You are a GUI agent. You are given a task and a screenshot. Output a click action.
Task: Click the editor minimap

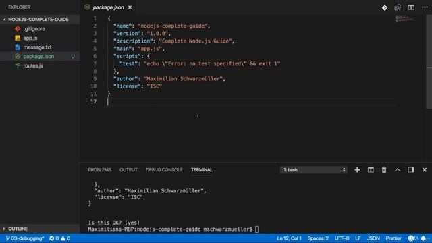pyautogui.click(x=404, y=18)
